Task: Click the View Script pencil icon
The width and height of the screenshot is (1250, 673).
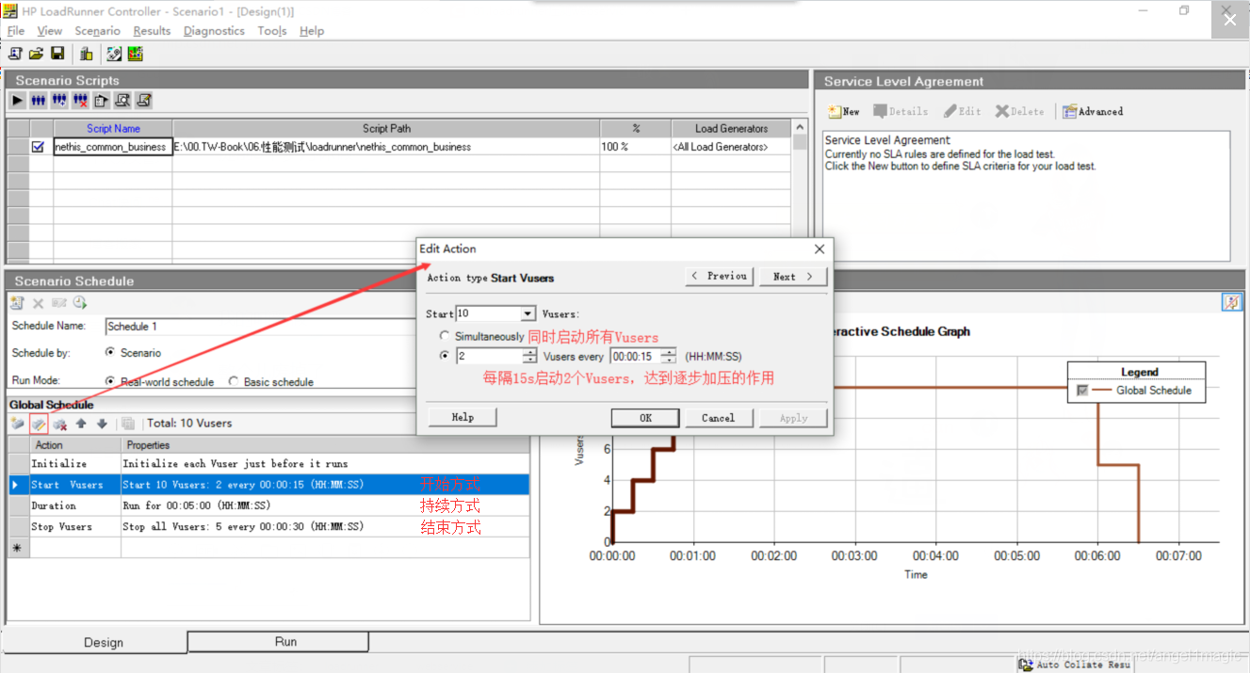Action: pos(144,100)
